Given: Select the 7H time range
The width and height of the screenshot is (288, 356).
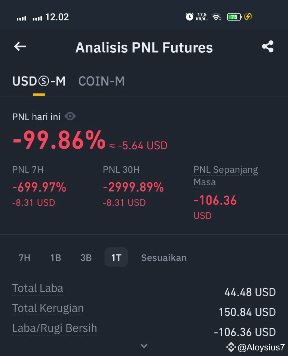Looking at the screenshot, I should (25, 258).
